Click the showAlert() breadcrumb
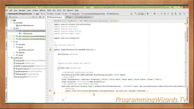This screenshot has width=194, height=109. tap(73, 21)
